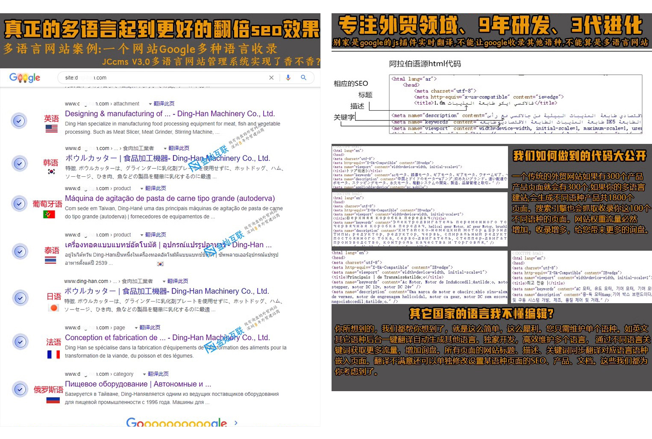Click 翻译此页 beside the page URL
Viewport: 652px width, 439px height.
[x=150, y=328]
